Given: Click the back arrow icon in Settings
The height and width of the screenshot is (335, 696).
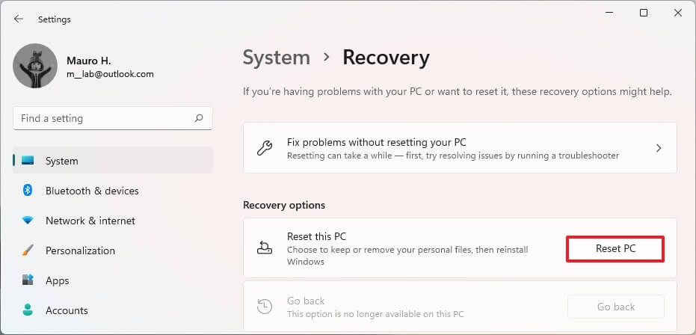Looking at the screenshot, I should [x=18, y=19].
